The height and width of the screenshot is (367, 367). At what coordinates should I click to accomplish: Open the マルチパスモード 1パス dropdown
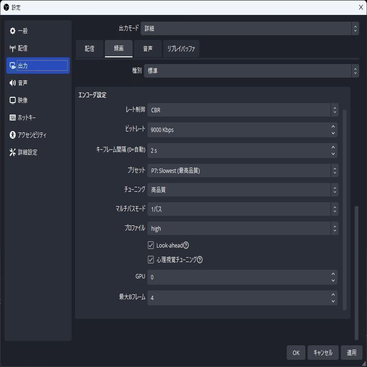click(x=243, y=209)
